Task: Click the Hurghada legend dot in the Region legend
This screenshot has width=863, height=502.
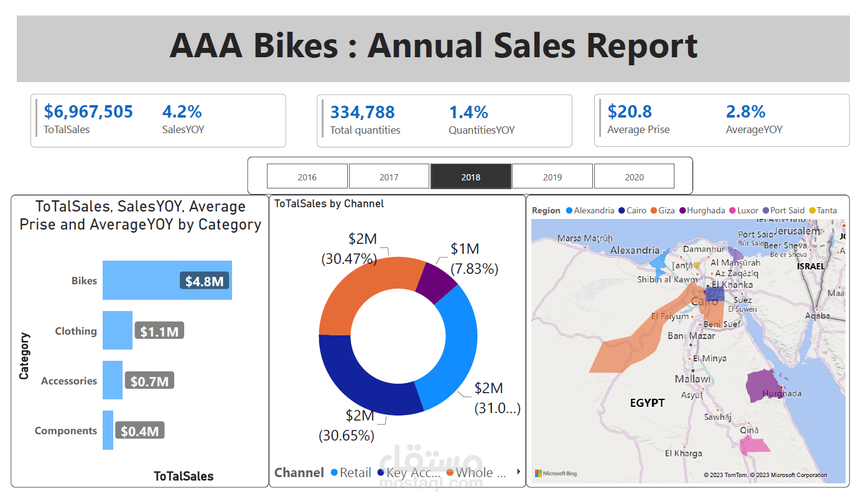Action: point(681,210)
